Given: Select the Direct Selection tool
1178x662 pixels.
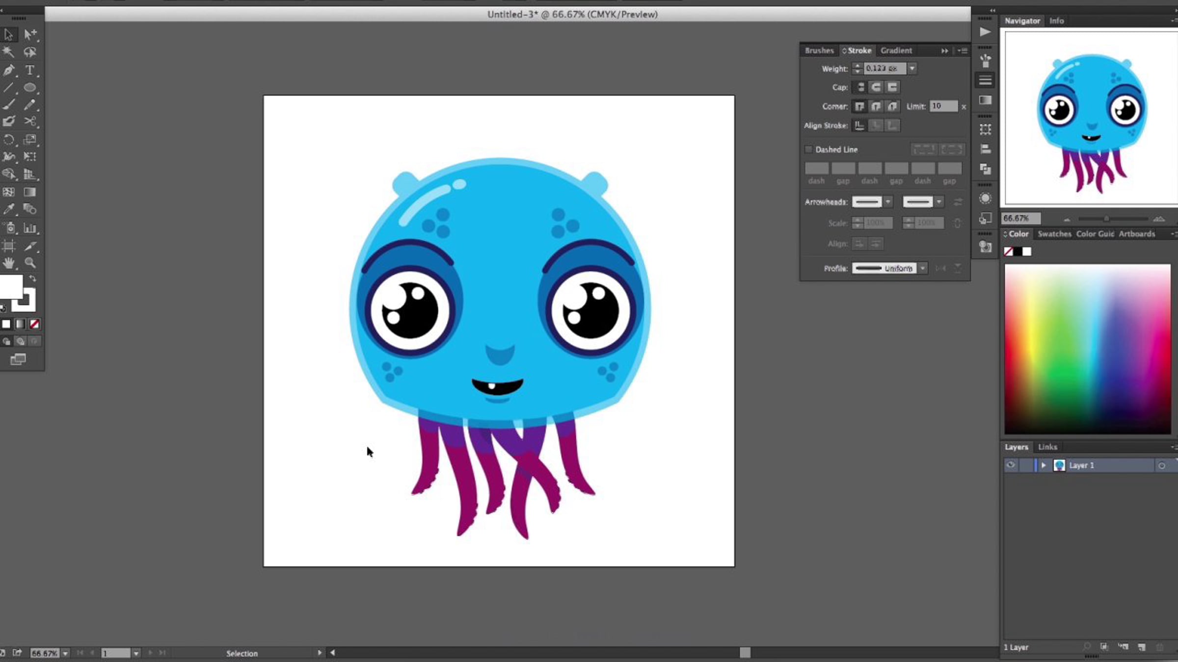Looking at the screenshot, I should (x=29, y=34).
